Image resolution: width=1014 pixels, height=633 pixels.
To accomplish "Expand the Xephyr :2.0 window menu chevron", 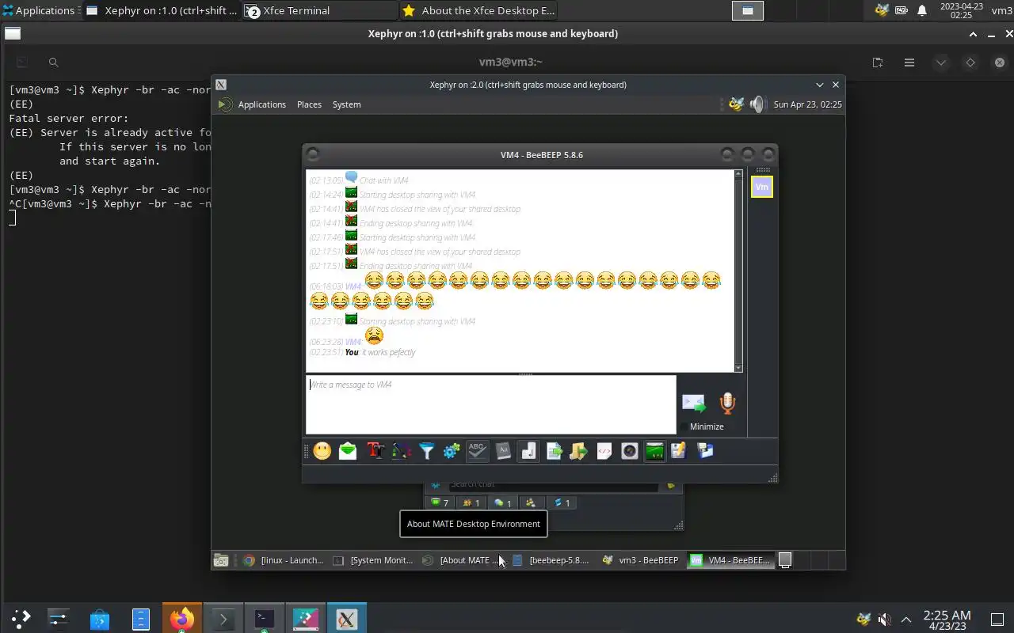I will coord(820,85).
